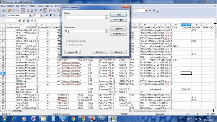Click the Print file directly icon
The image size is (217, 122).
click(x=32, y=11)
